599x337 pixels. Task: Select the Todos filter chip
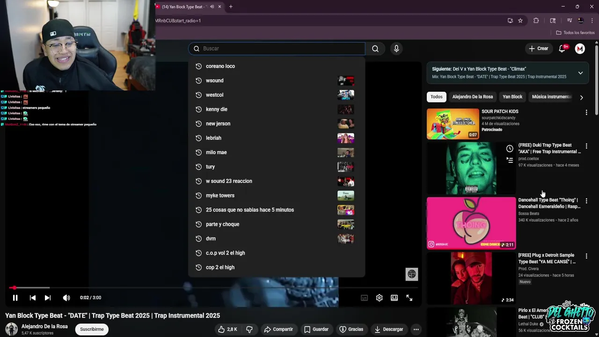pyautogui.click(x=436, y=97)
